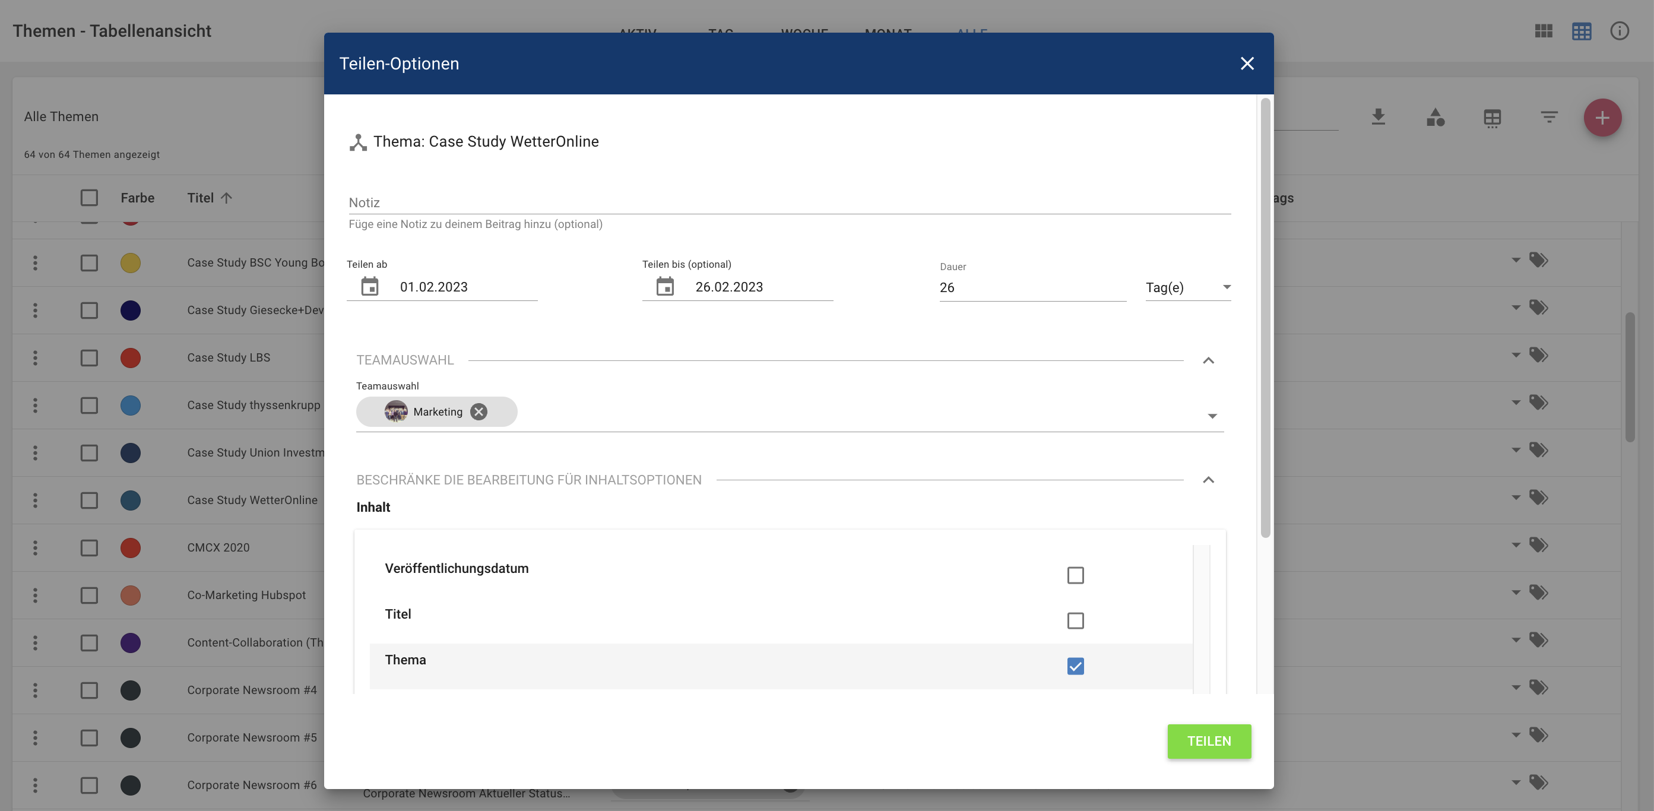Check the Titel restriction checkbox
Image resolution: width=1654 pixels, height=811 pixels.
tap(1075, 620)
